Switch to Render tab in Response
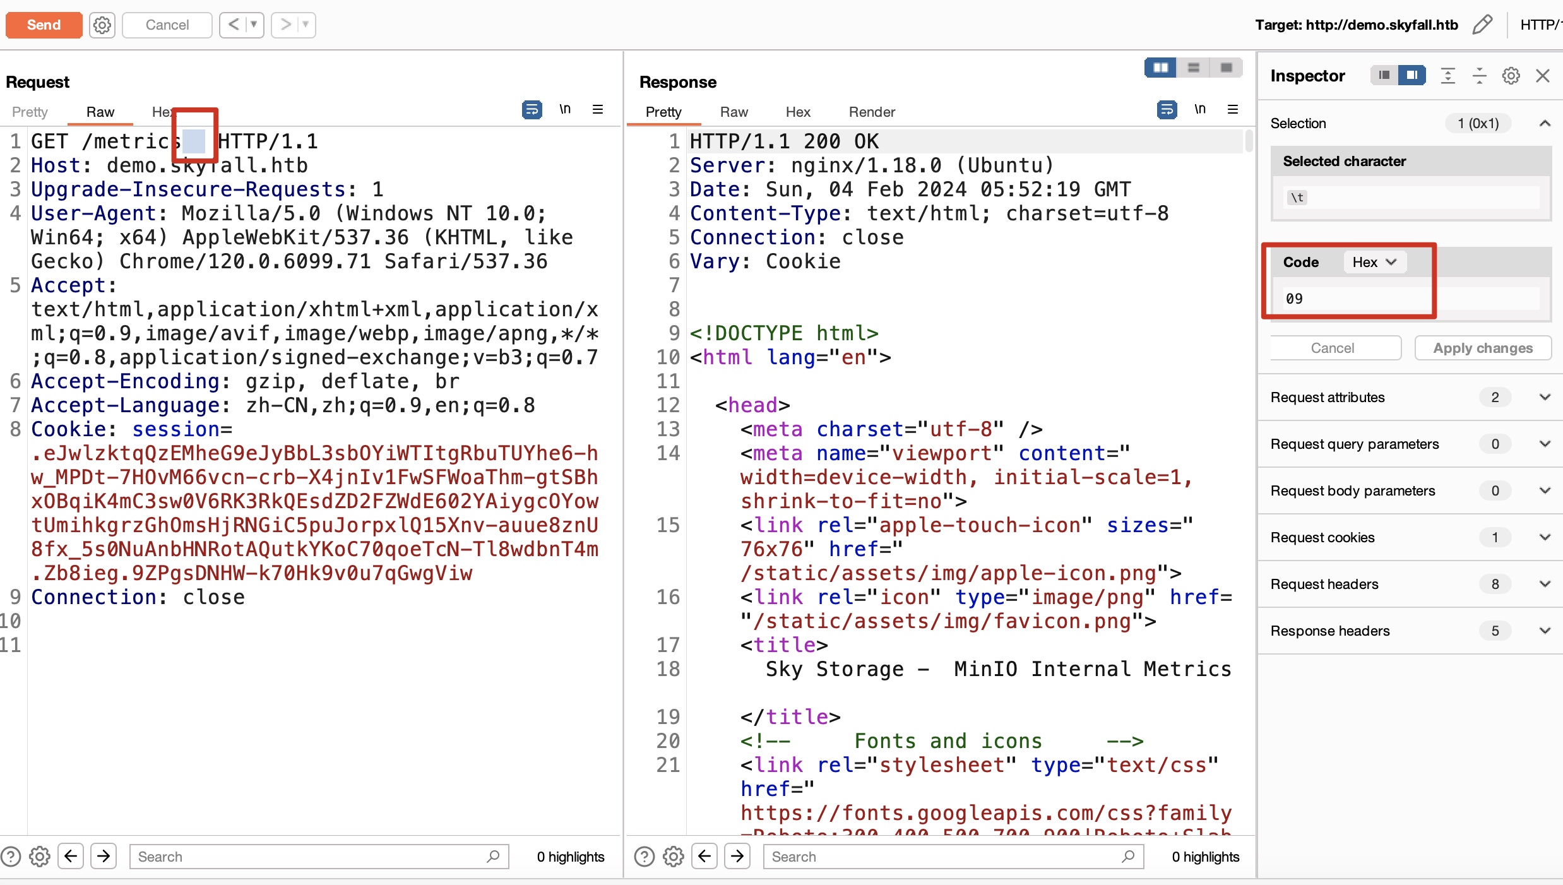The width and height of the screenshot is (1563, 885). [x=871, y=112]
